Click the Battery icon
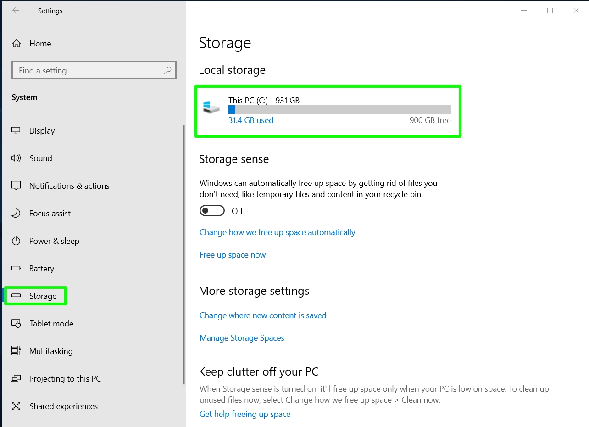The width and height of the screenshot is (589, 427). [16, 268]
